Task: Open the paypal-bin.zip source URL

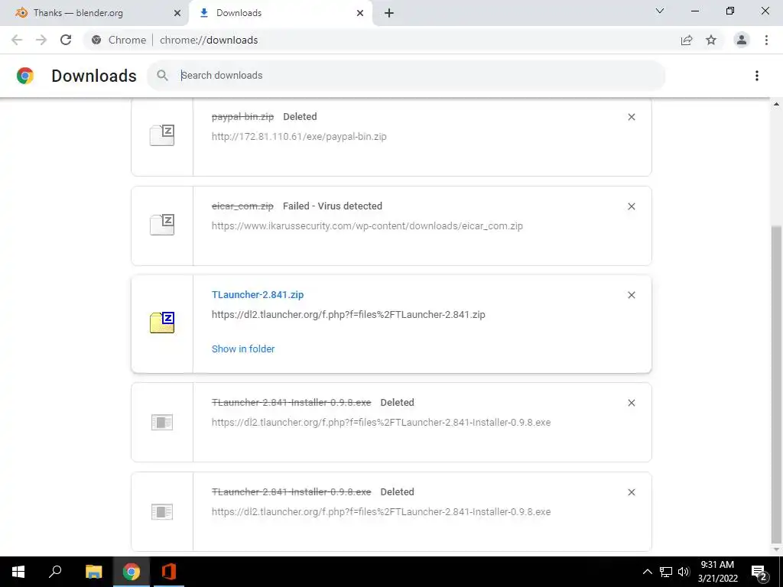Action: (x=299, y=136)
